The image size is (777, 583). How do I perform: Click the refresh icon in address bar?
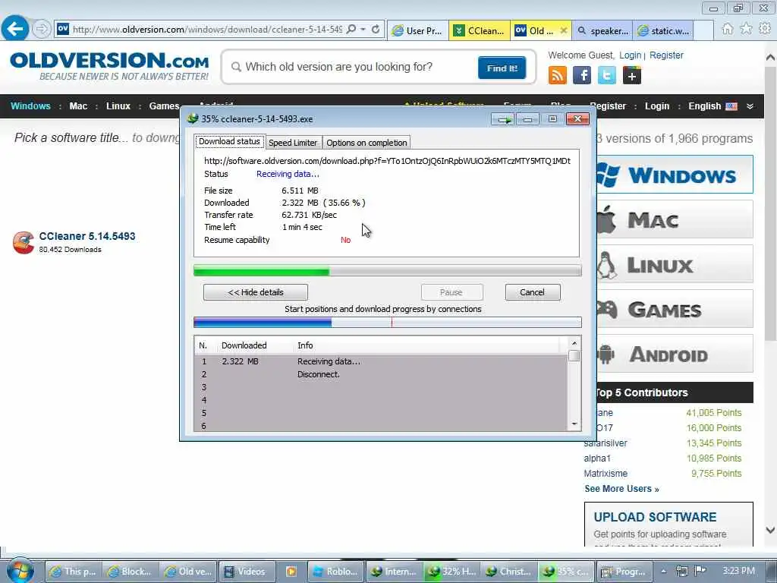tap(376, 30)
